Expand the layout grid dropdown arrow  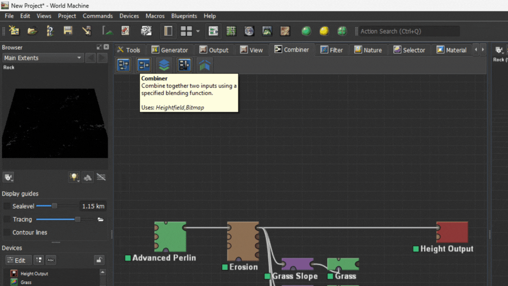click(x=198, y=31)
